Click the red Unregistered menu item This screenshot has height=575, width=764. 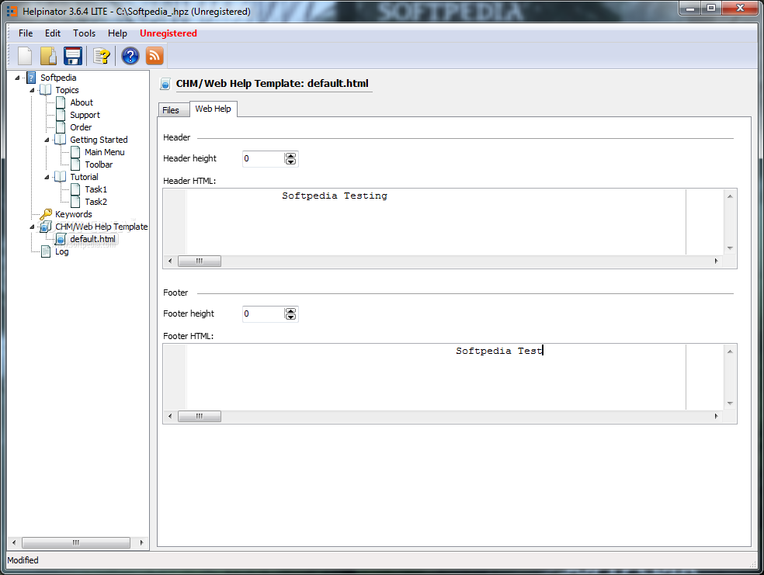pyautogui.click(x=168, y=33)
